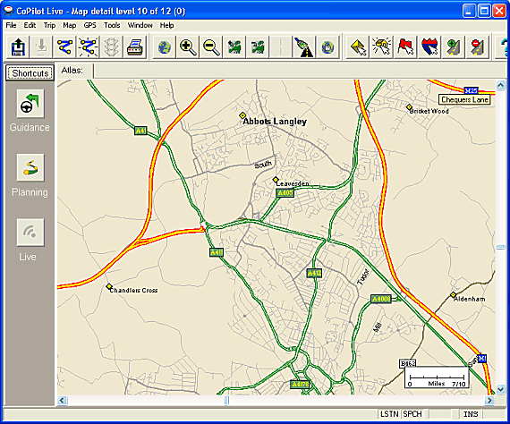Click the A405 road sign
The image size is (510, 424).
285,193
